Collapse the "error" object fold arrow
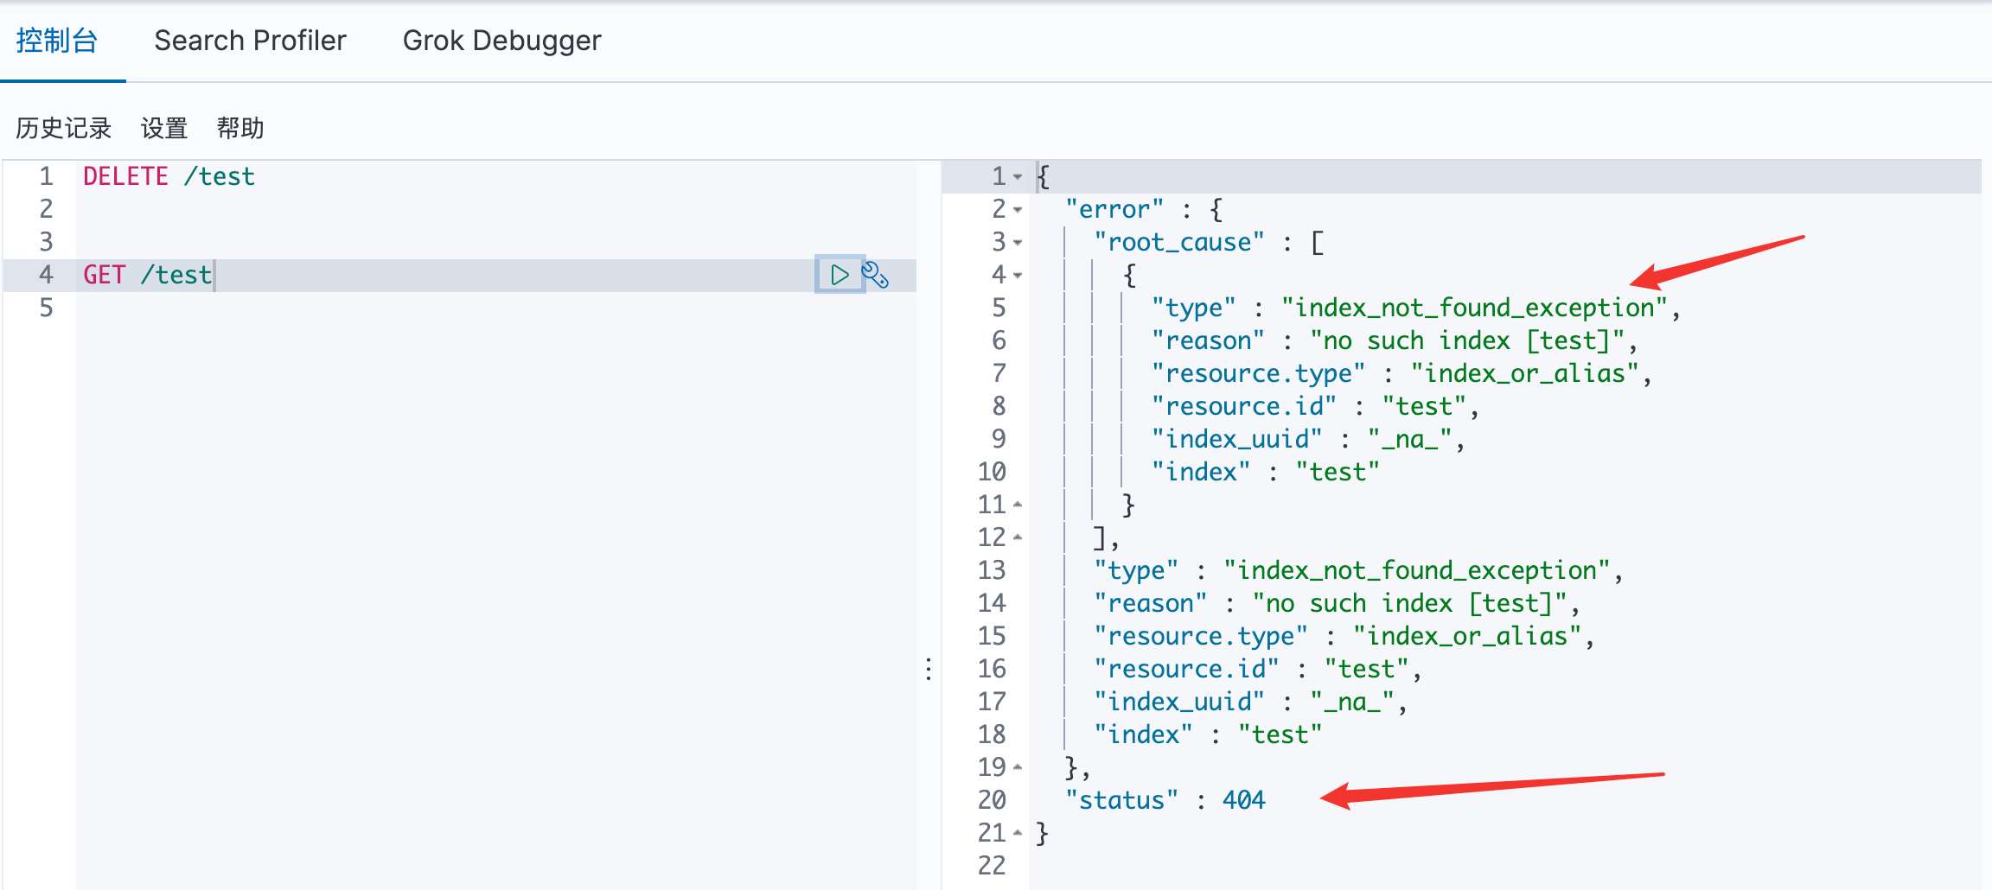Image resolution: width=1992 pixels, height=890 pixels. coord(1018,210)
